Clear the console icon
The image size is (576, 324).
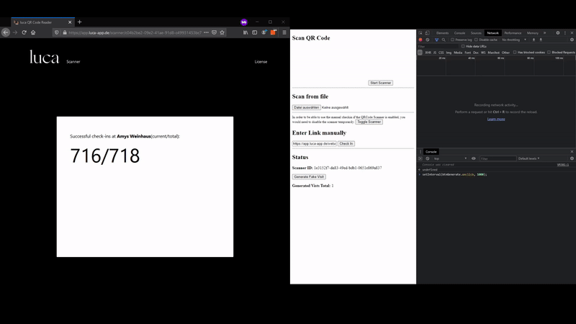[x=428, y=158]
